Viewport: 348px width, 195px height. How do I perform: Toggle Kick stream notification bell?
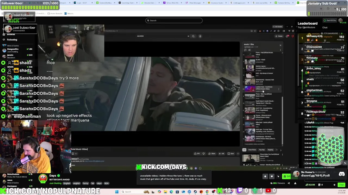(x=265, y=177)
